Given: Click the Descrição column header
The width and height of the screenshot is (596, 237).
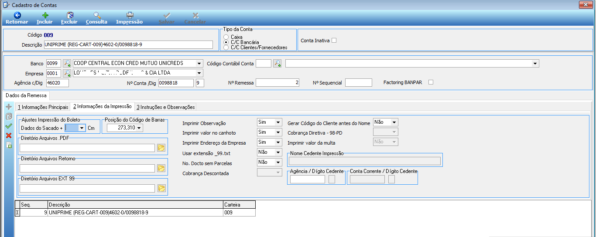Looking at the screenshot, I should [135, 205].
